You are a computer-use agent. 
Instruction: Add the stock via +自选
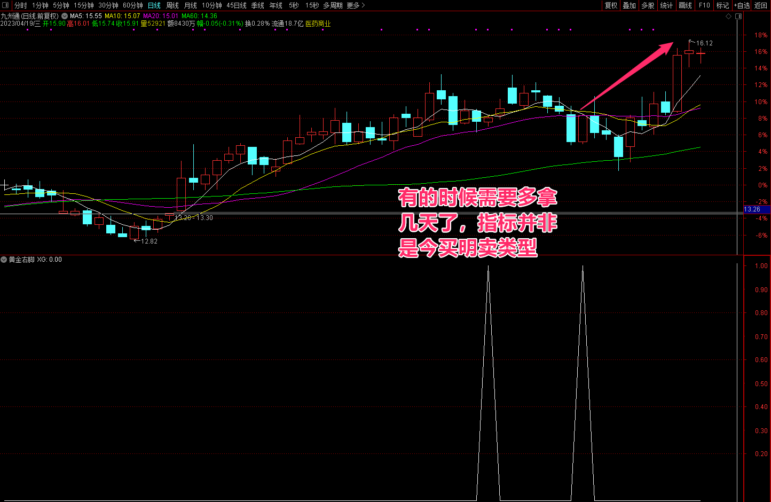[x=742, y=5]
